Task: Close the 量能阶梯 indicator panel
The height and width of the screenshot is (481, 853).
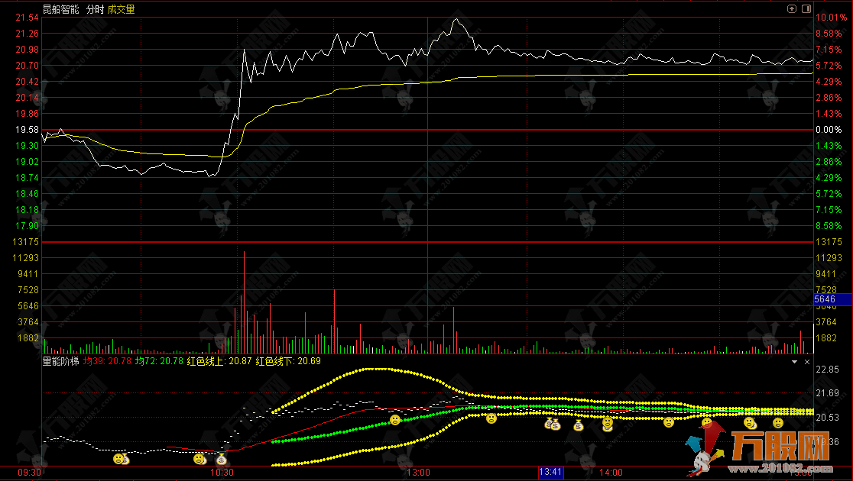Action: (x=807, y=361)
